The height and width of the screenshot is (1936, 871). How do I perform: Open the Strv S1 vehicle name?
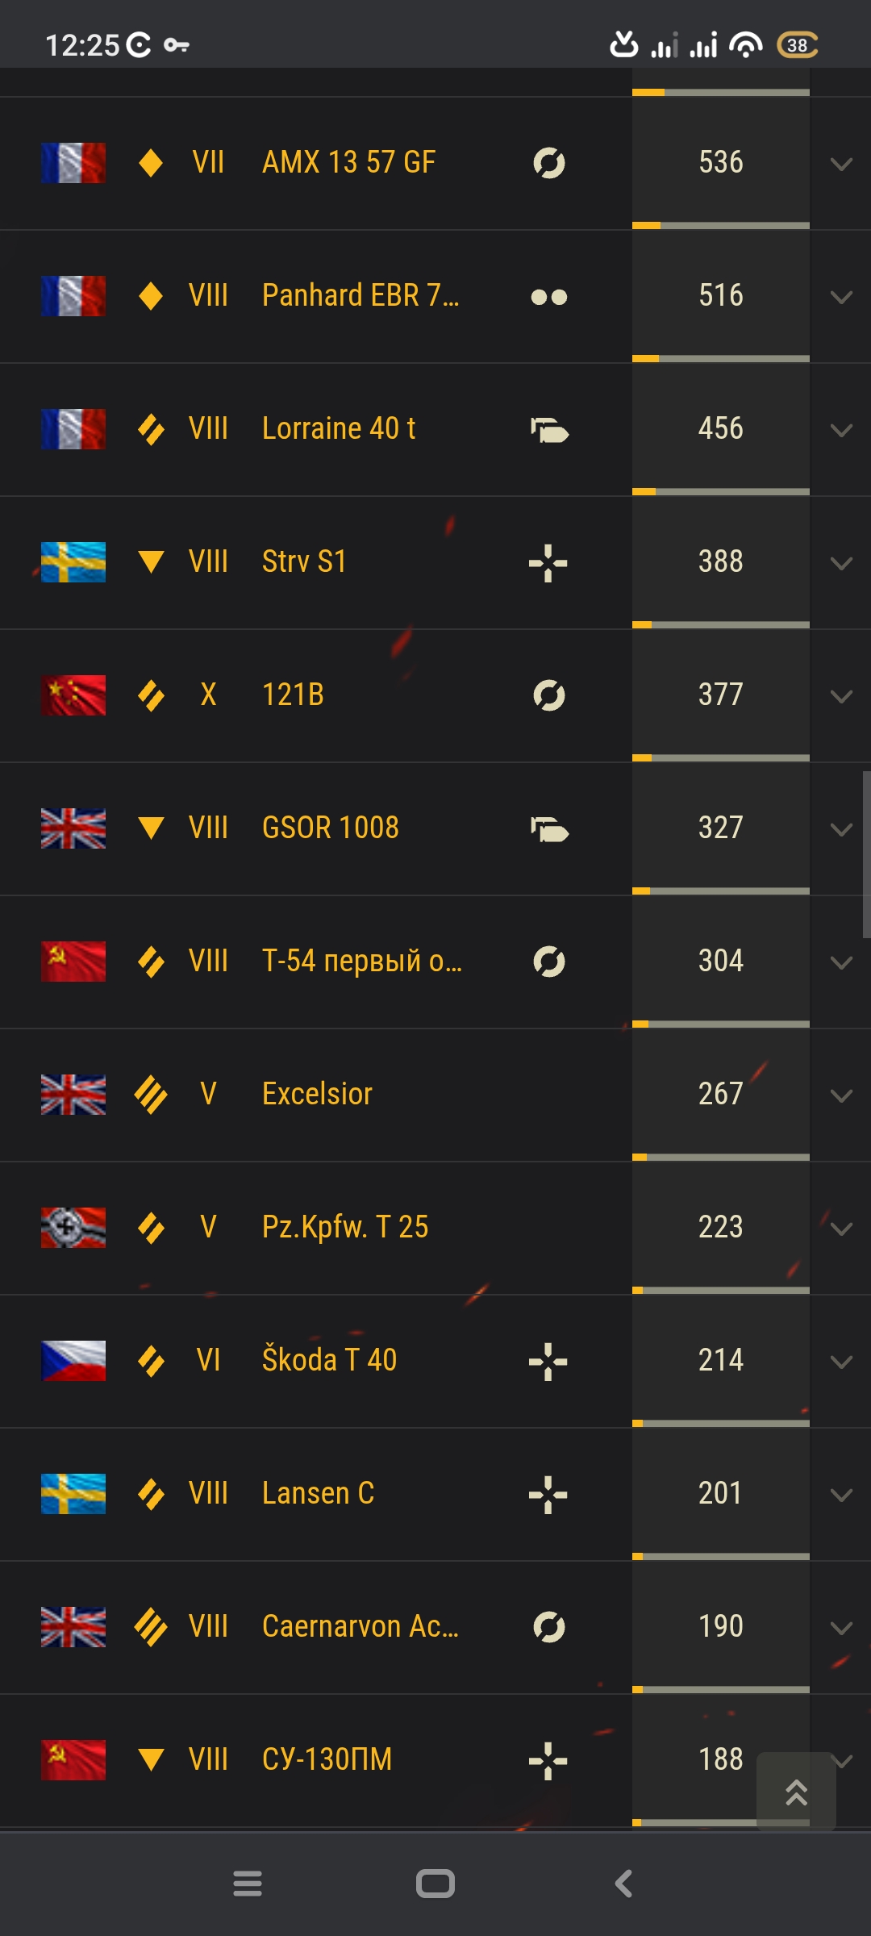[x=304, y=561]
